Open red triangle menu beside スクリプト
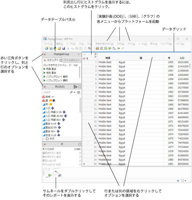Image resolution: width=192 pixels, height=200 pixels. [x=45, y=60]
